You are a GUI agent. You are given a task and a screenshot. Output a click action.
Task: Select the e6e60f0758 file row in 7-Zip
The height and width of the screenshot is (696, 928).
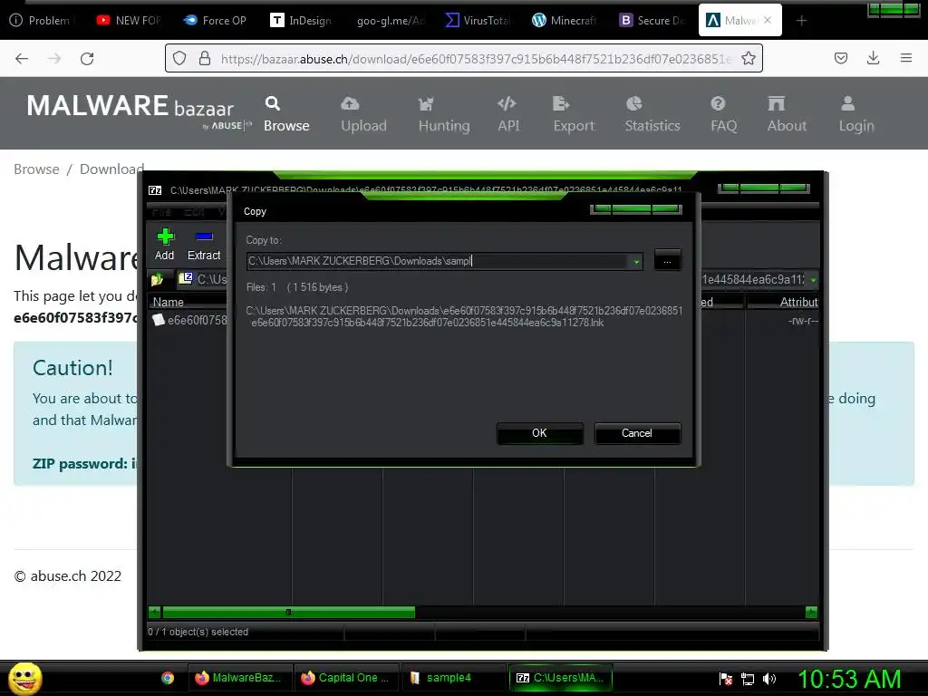189,320
